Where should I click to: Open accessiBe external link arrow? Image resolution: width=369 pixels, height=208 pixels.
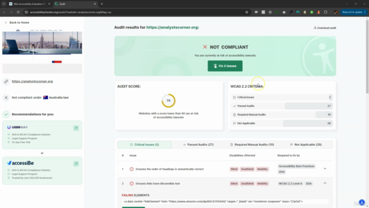point(76,164)
